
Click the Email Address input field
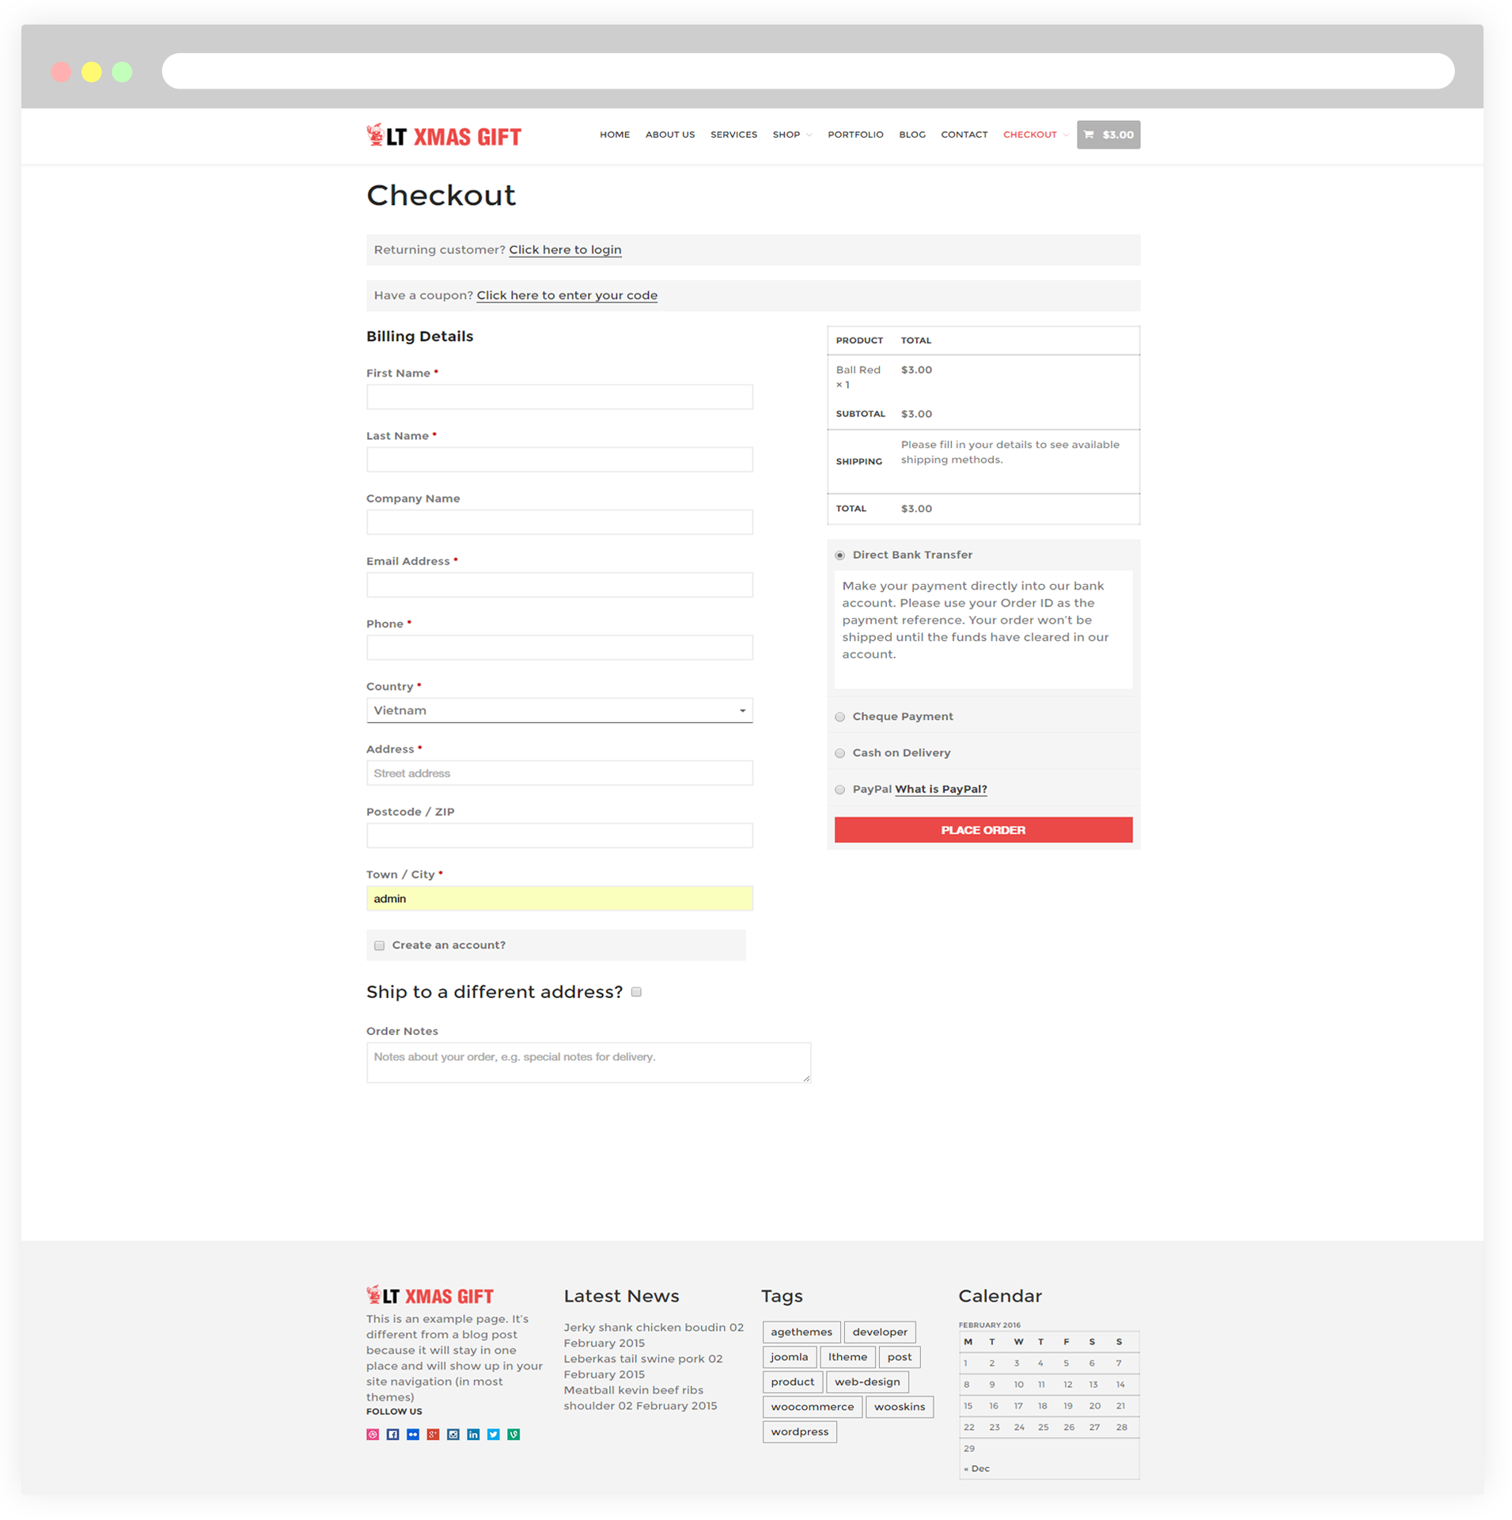(x=559, y=585)
